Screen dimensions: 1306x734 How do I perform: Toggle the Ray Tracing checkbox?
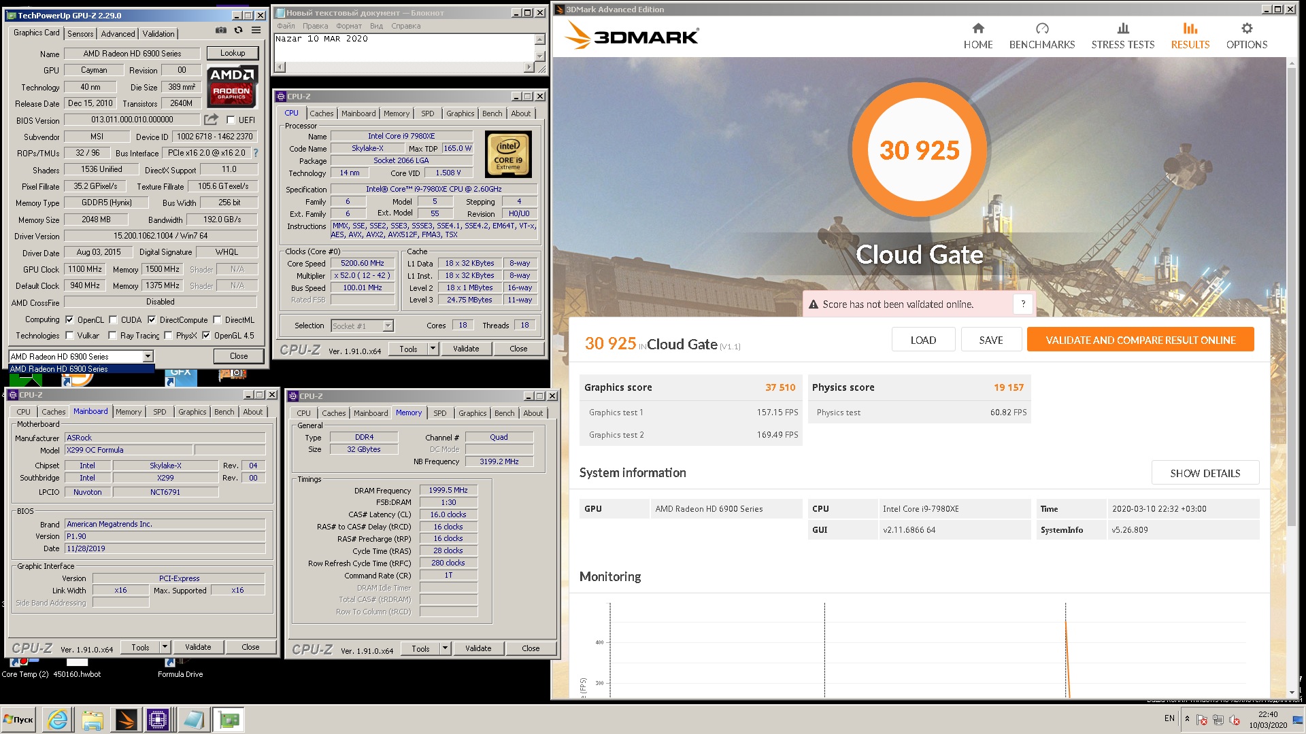click(113, 336)
